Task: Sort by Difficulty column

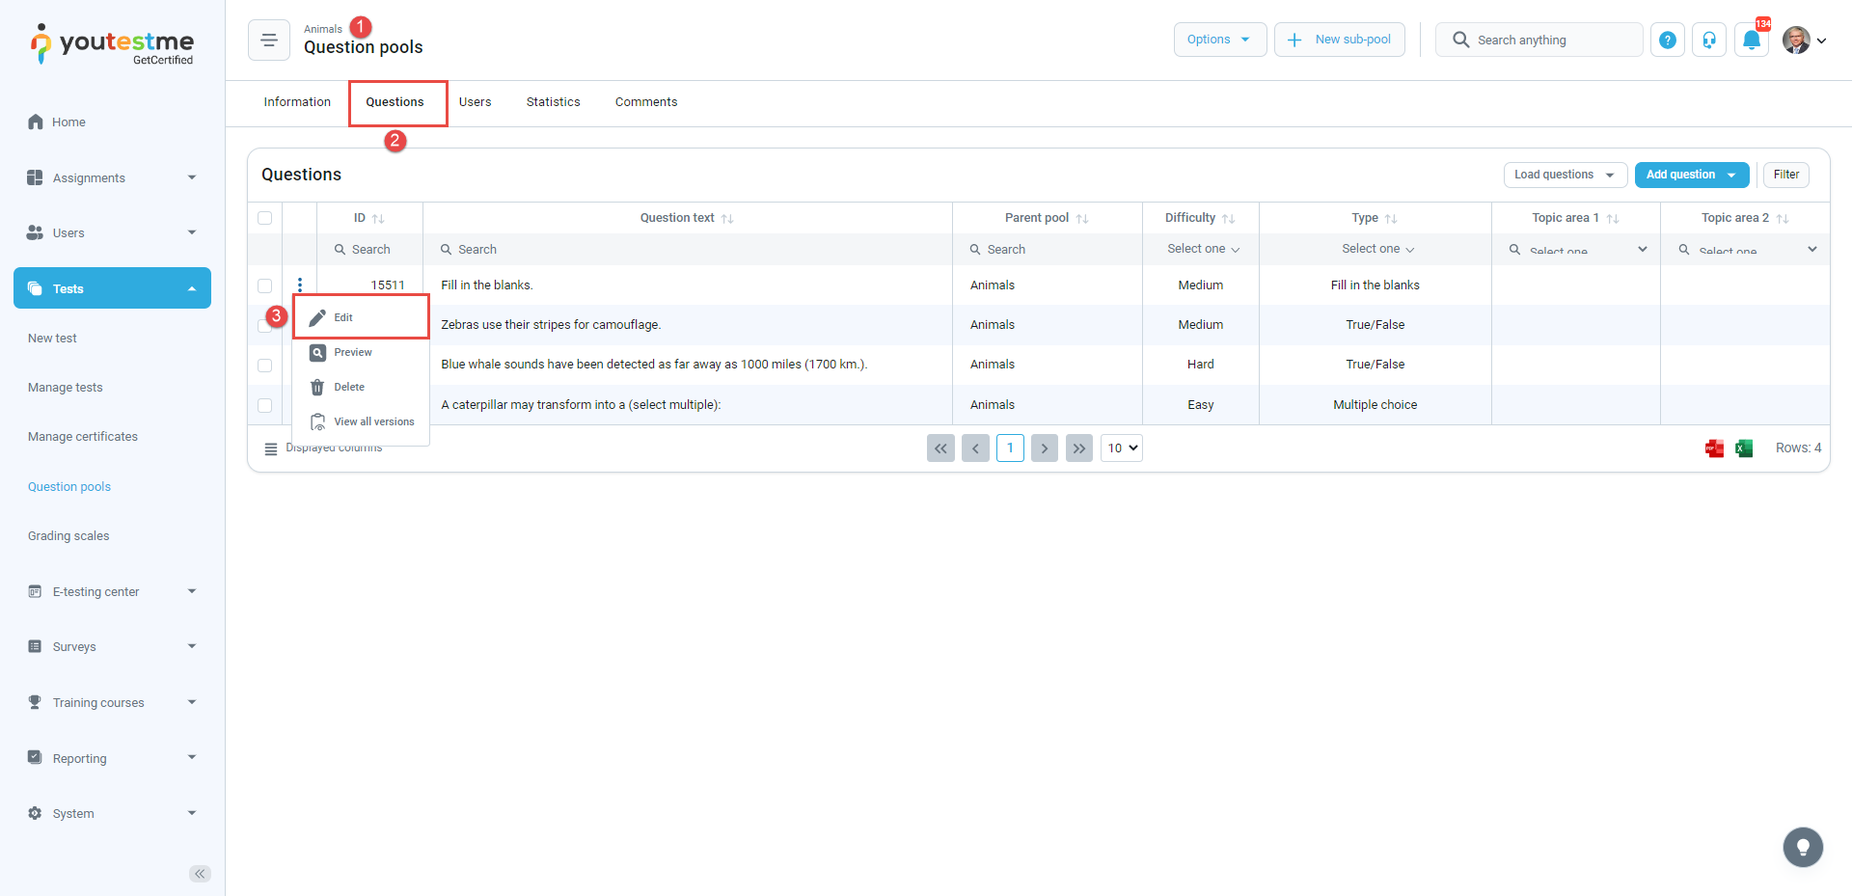Action: point(1228,219)
